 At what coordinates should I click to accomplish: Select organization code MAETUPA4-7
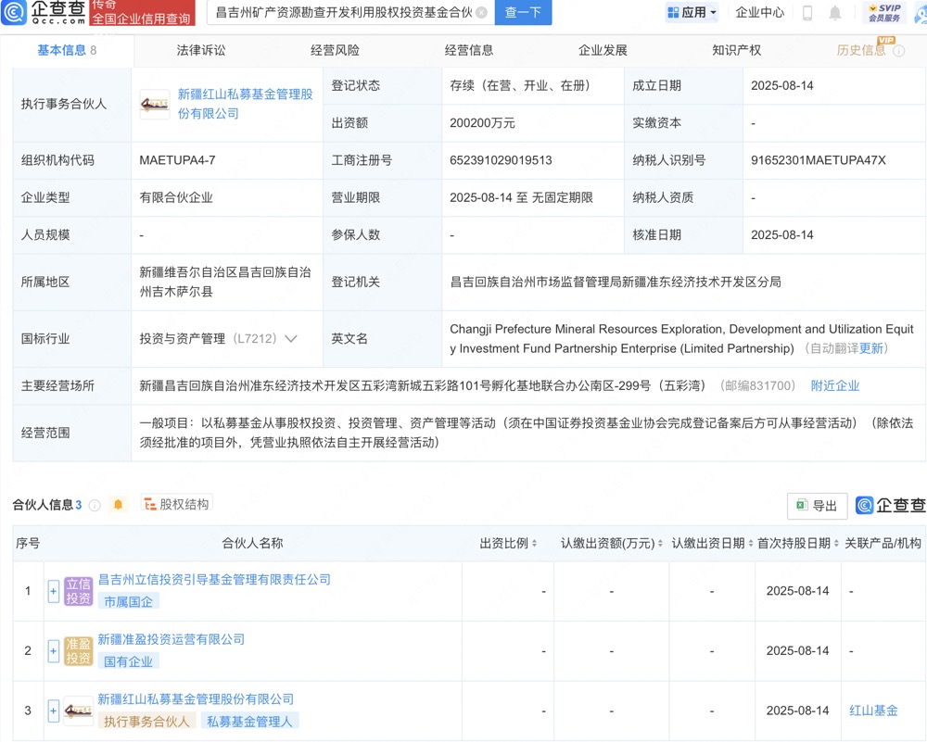click(177, 160)
